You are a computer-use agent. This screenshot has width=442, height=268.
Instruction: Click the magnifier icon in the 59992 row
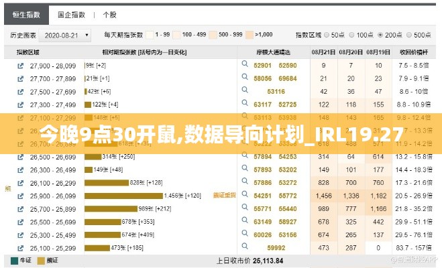245,247
